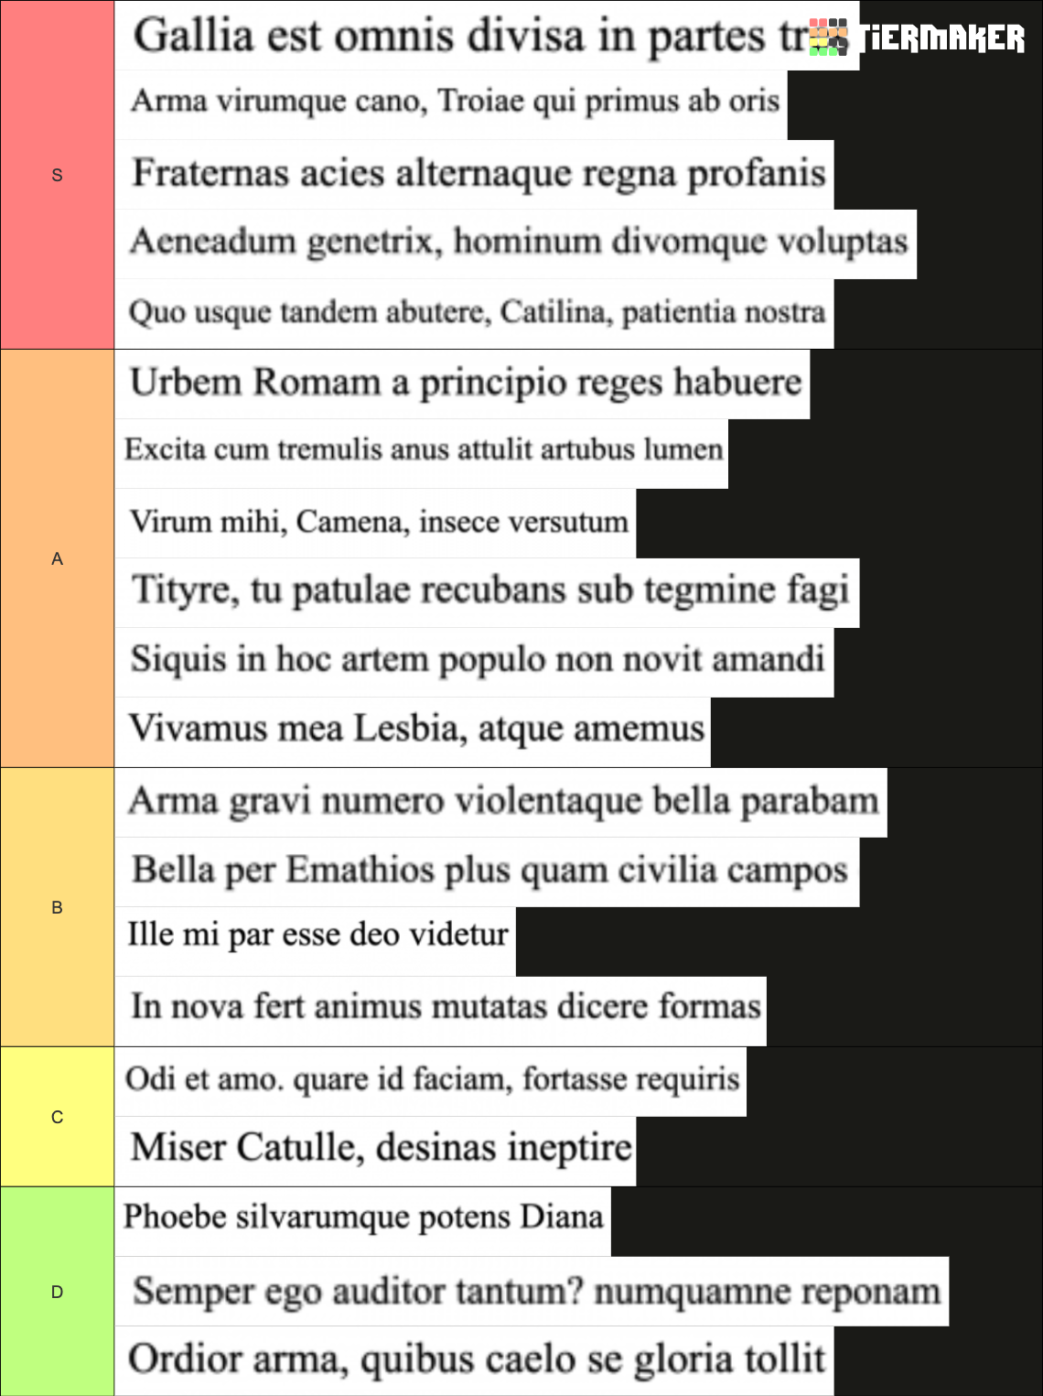Click the TierMaker wordmark text

(x=941, y=38)
